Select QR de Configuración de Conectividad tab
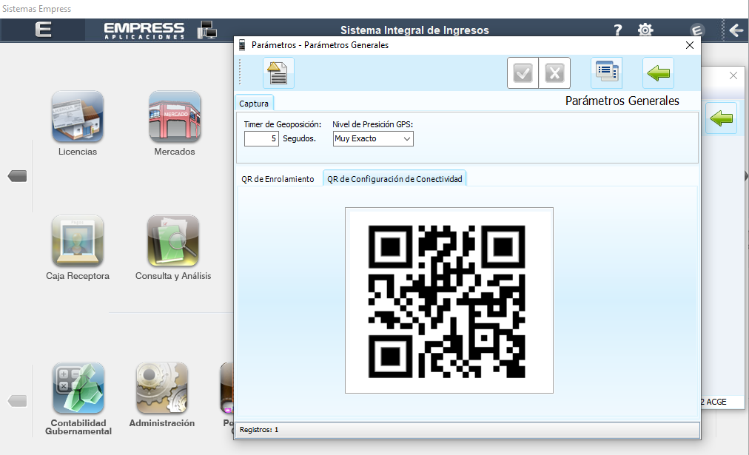The height and width of the screenshot is (455, 749). (394, 179)
